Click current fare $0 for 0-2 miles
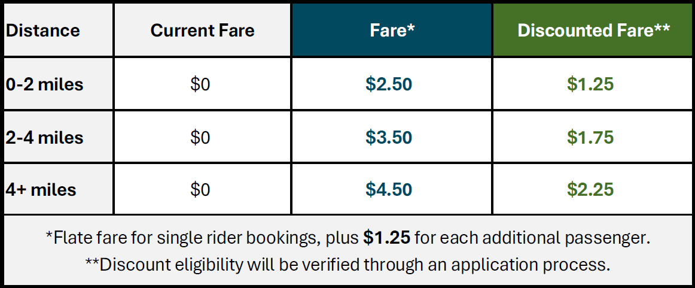 (x=200, y=84)
